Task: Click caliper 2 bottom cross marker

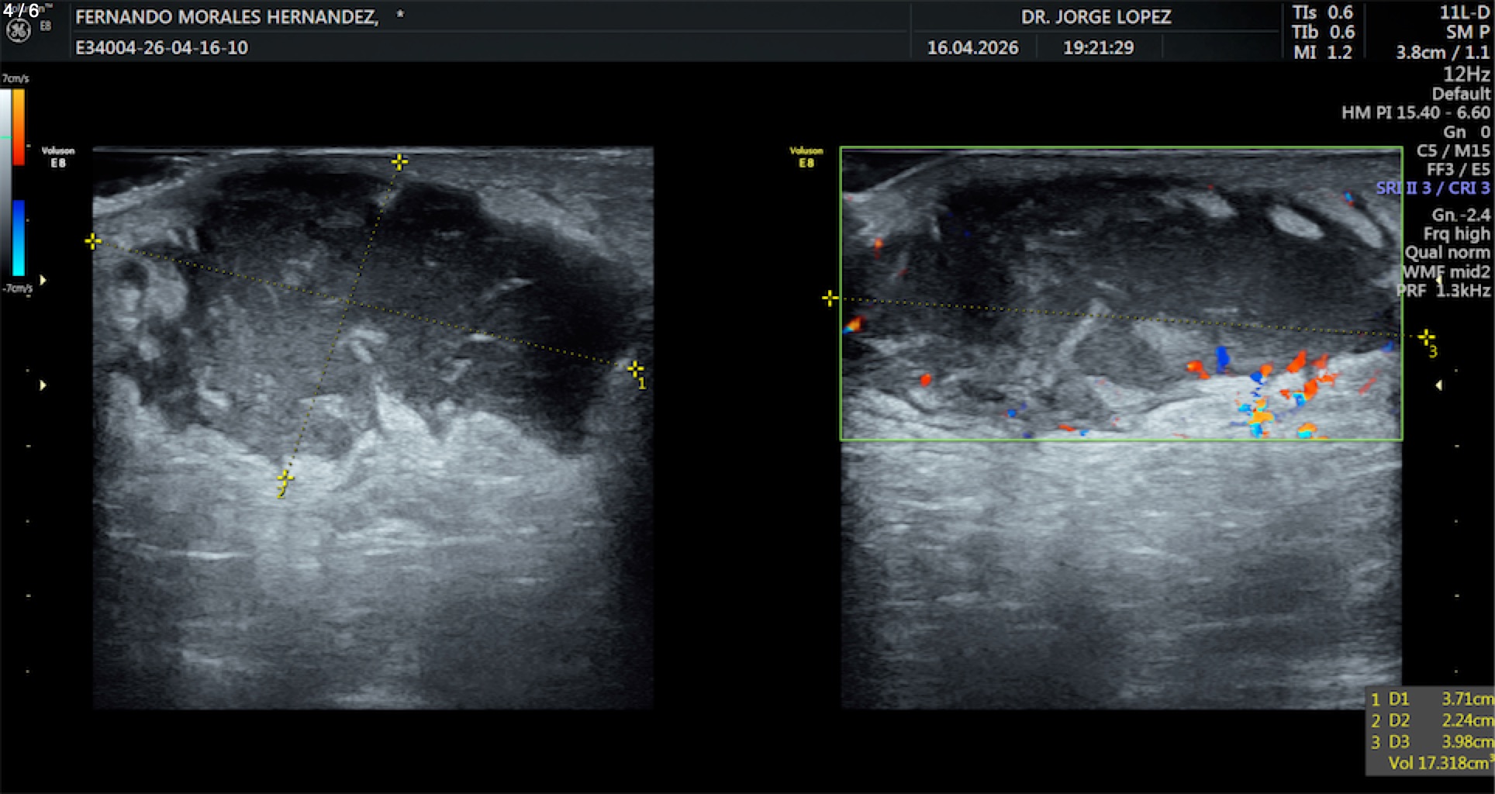Action: (x=285, y=478)
